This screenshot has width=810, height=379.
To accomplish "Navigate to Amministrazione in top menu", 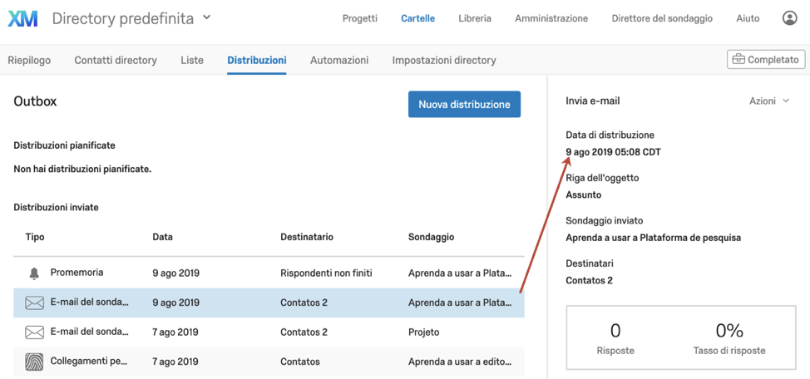I will (x=551, y=18).
